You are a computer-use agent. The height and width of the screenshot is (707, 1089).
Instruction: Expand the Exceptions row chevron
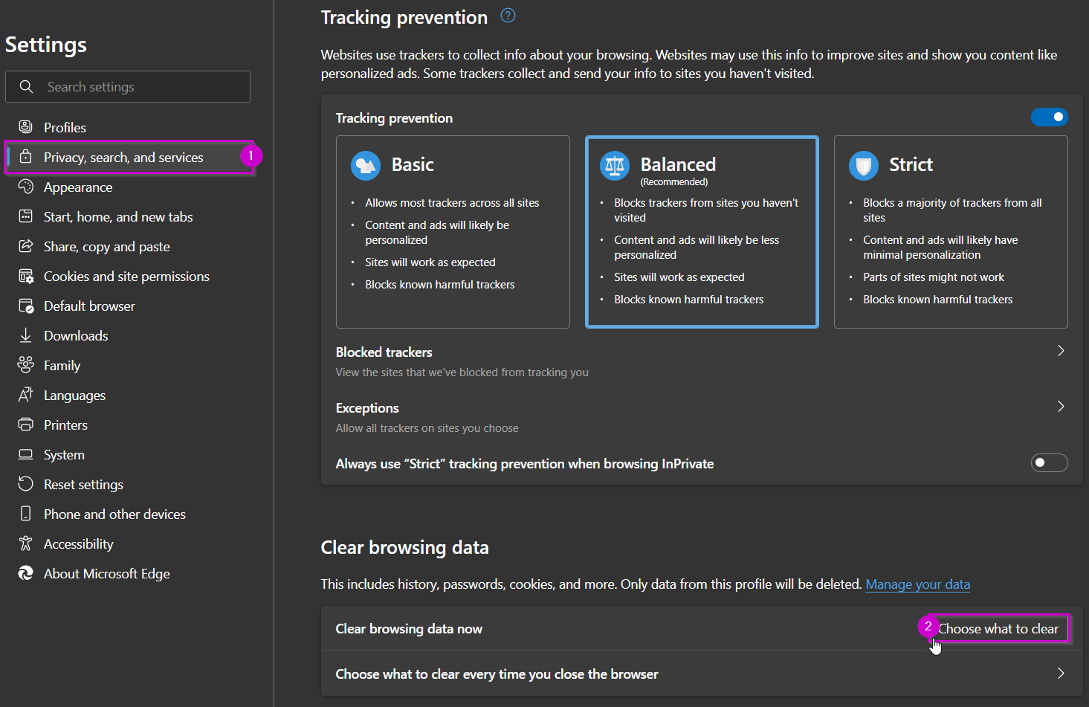point(1061,407)
